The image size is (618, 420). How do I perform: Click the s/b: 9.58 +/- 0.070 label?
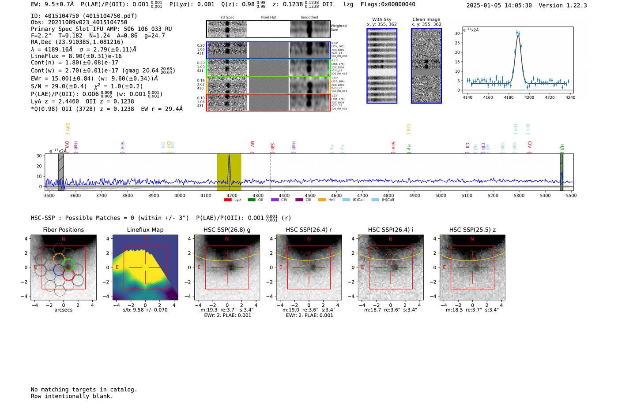[145, 310]
